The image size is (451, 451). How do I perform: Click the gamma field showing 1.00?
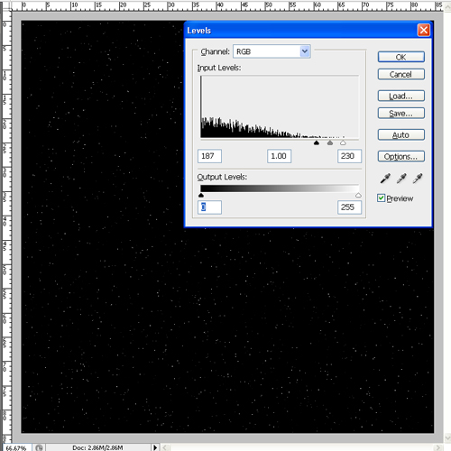[x=279, y=156]
